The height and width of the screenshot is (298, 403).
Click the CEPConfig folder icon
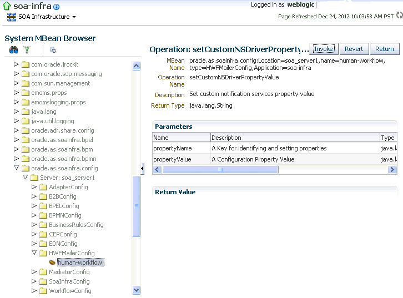pyautogui.click(x=43, y=234)
